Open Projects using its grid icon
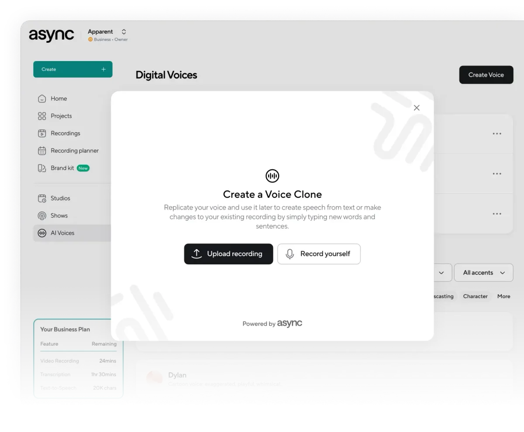The image size is (524, 432). pyautogui.click(x=42, y=116)
